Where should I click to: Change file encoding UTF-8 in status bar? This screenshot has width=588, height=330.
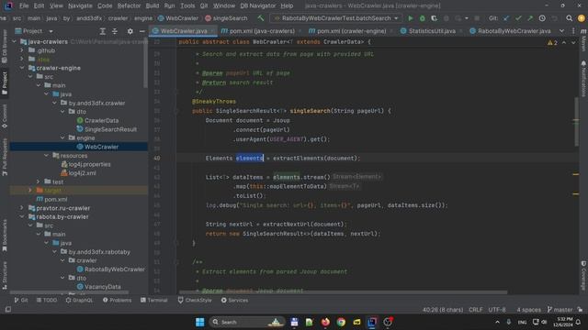pos(497,310)
